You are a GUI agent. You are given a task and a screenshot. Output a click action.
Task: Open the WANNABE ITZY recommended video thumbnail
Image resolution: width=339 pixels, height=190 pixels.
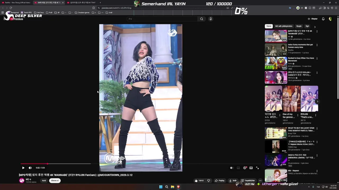[276, 36]
